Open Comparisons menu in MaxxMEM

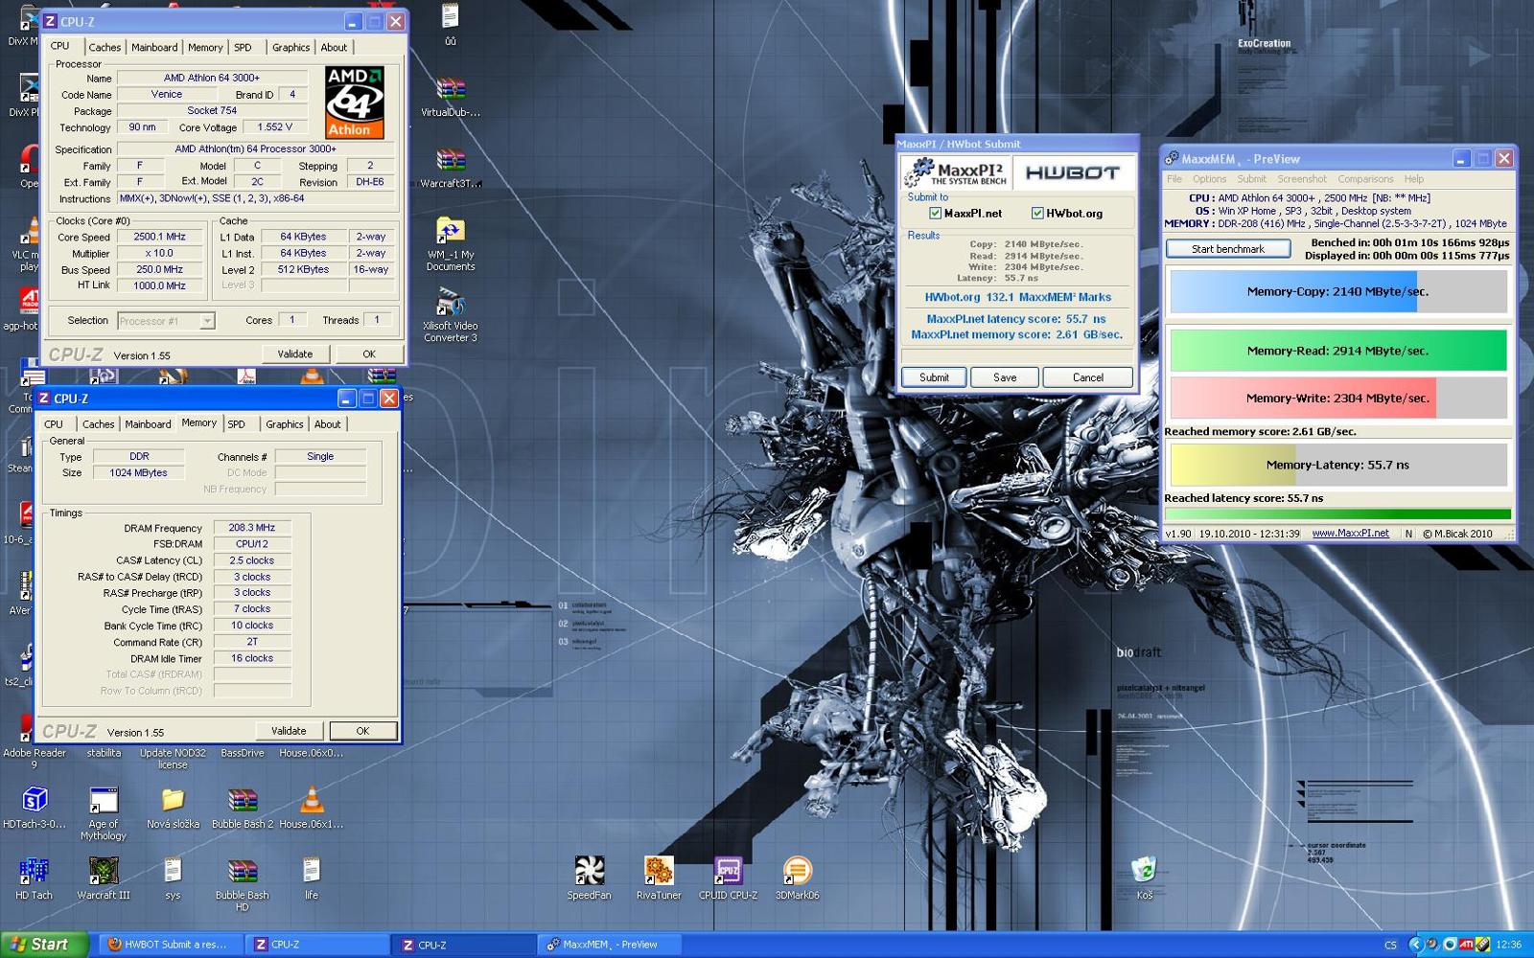[x=1365, y=179]
